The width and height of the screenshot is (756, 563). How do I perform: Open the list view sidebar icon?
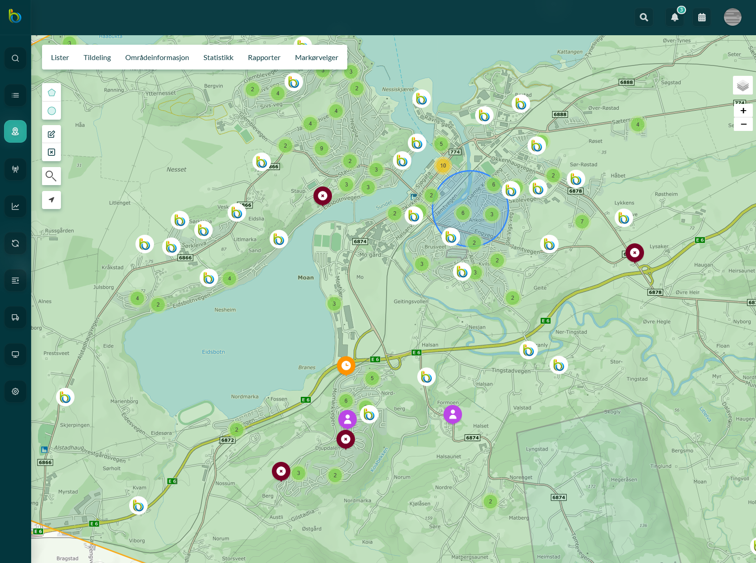click(x=15, y=95)
